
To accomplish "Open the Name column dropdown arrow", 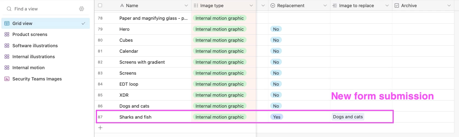I will pyautogui.click(x=186, y=5).
